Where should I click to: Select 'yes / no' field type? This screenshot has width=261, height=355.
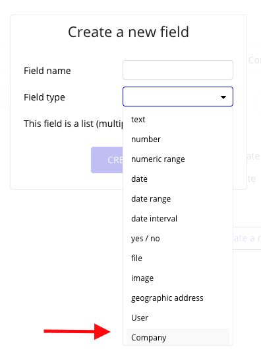click(178, 239)
